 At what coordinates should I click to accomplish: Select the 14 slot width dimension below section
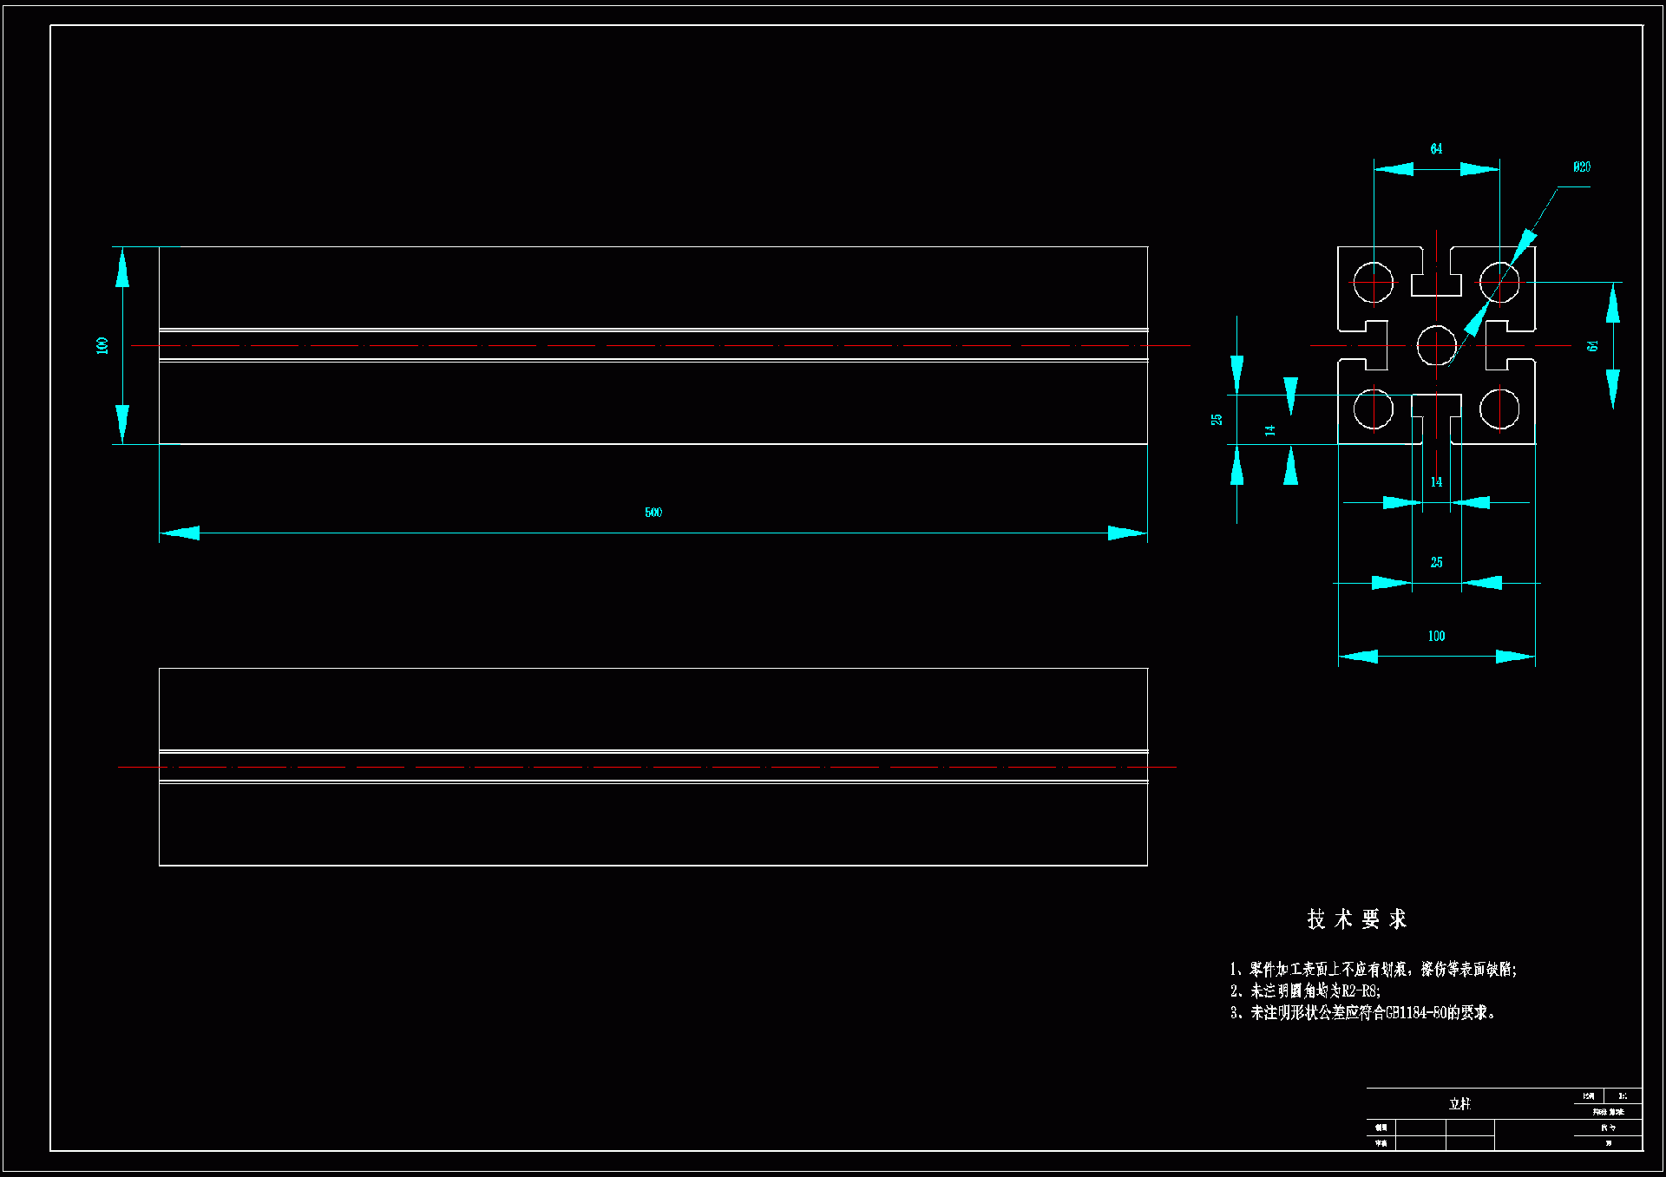coord(1436,482)
